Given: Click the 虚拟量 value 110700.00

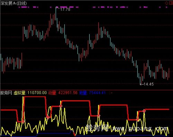Looking at the screenshot, I should click(37, 93).
